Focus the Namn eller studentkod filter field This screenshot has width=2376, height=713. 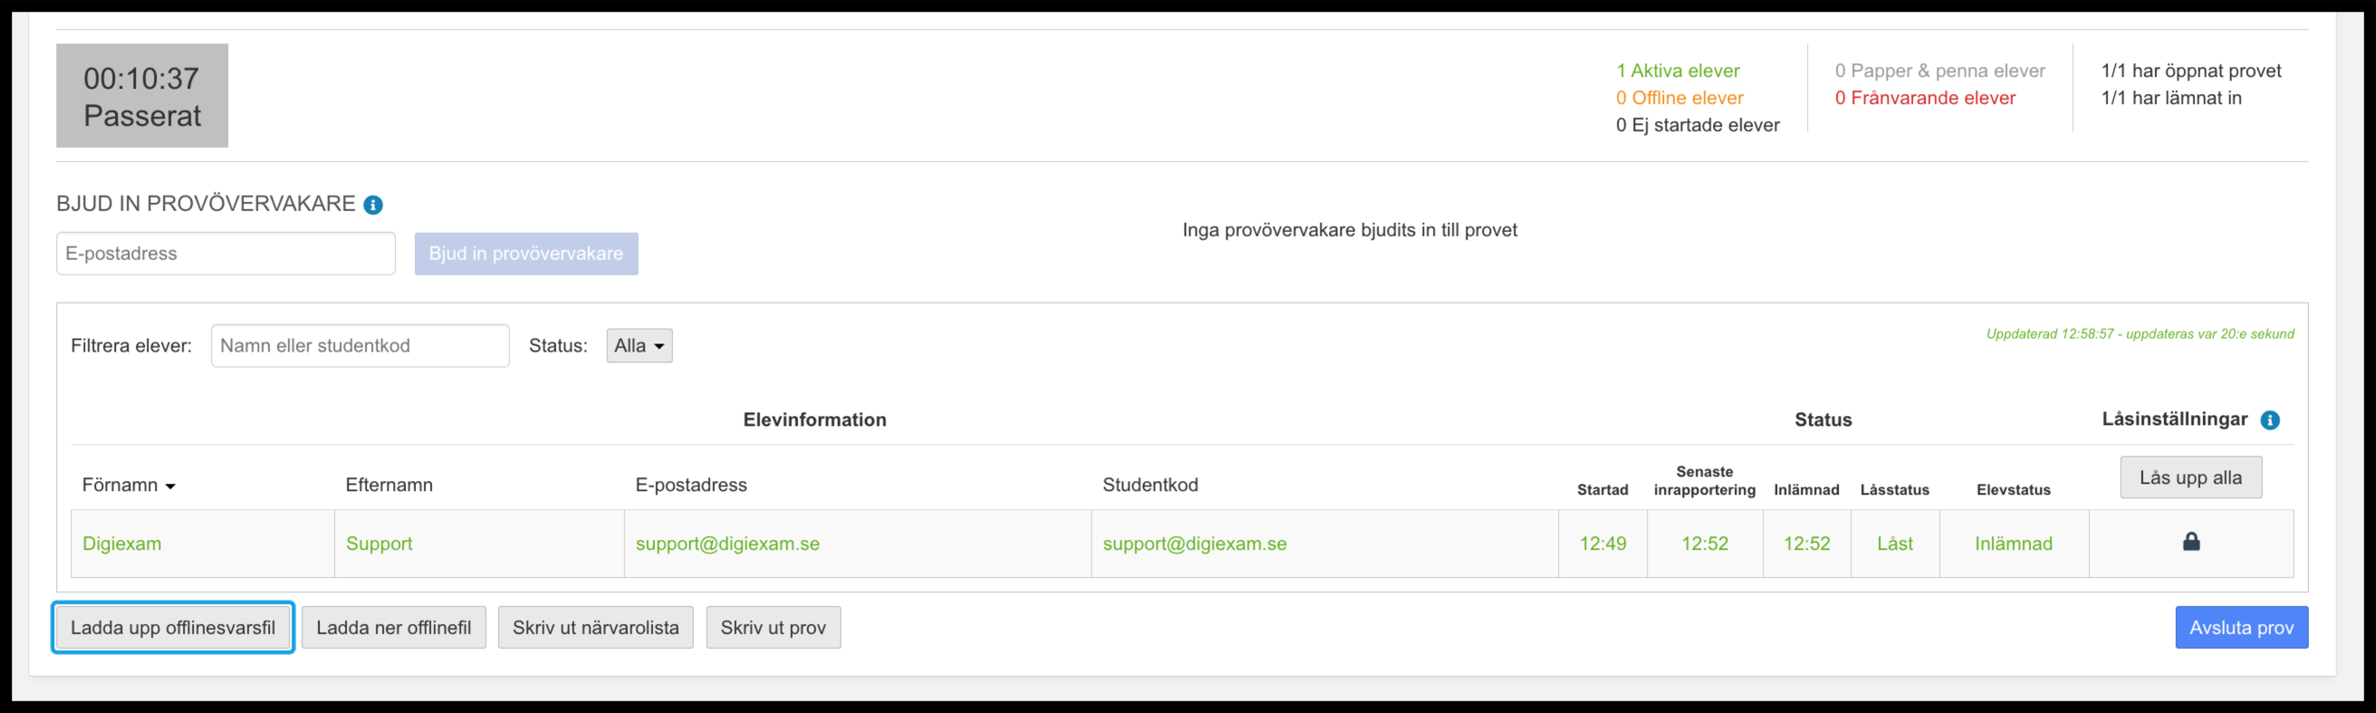coord(360,346)
